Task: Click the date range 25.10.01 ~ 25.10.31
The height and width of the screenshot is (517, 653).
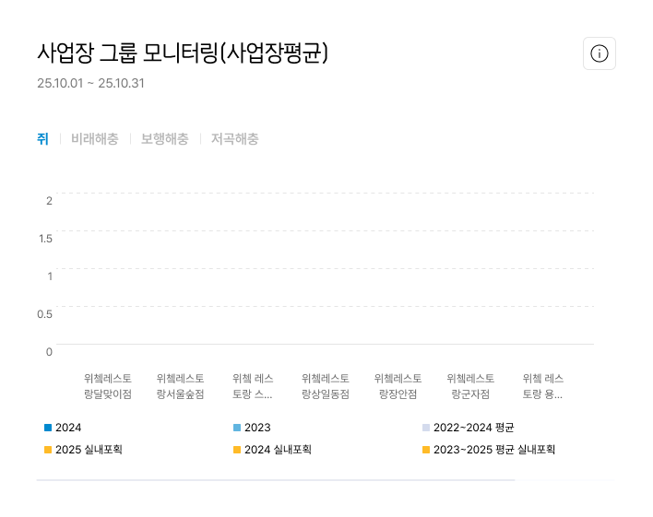Action: click(90, 84)
